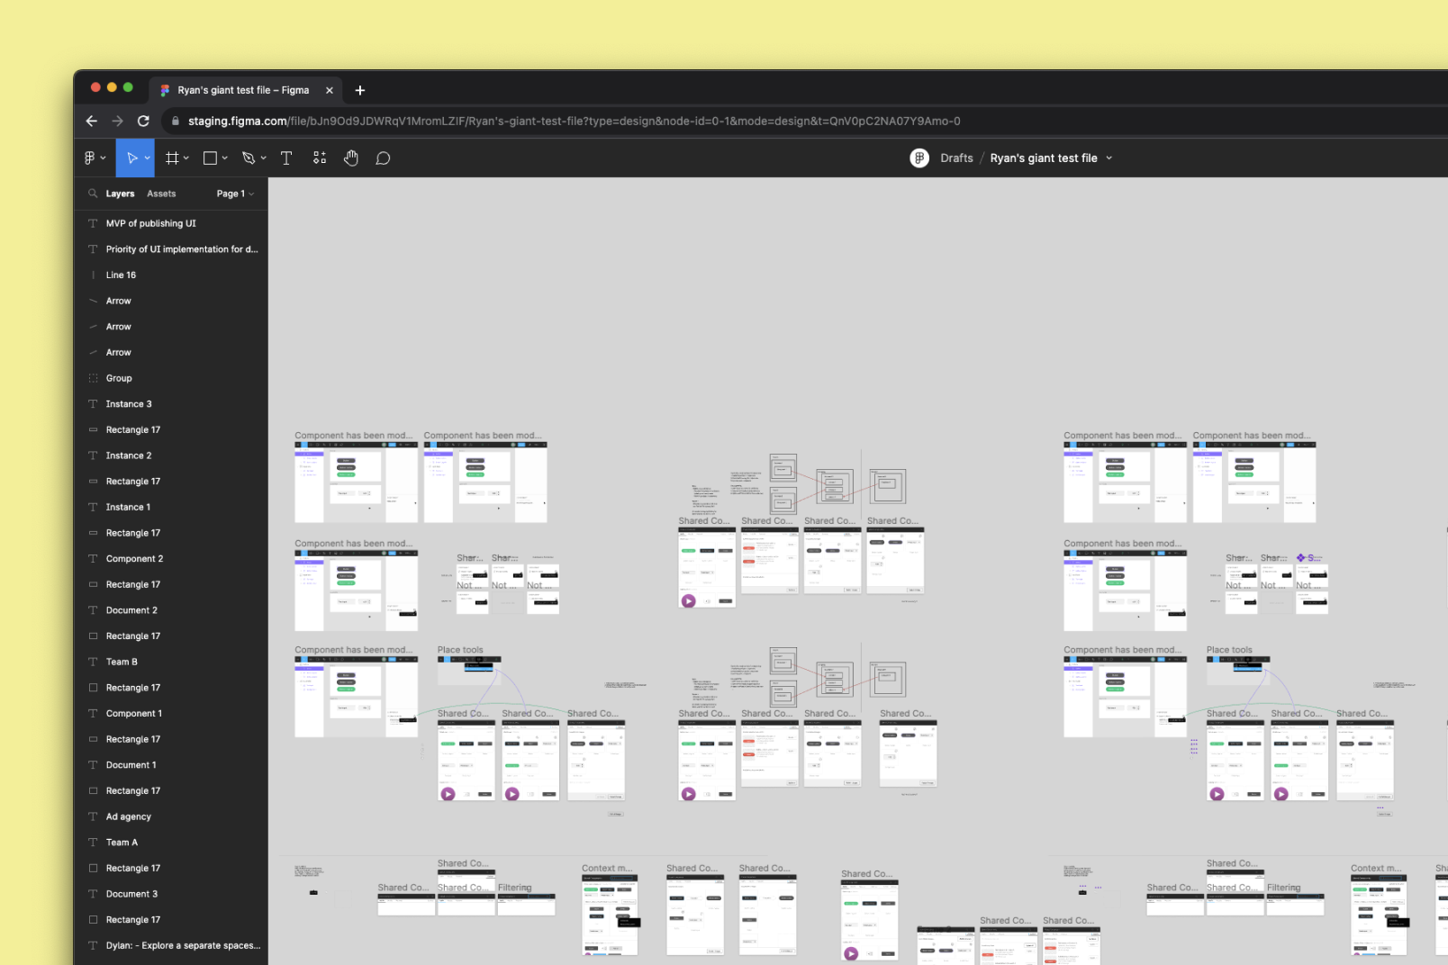Screen dimensions: 1448x965
Task: Select the Comment tool
Action: (383, 158)
